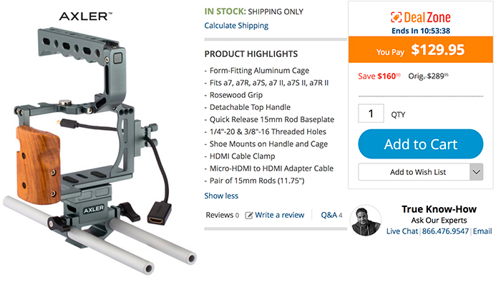The image size is (501, 282).
Task: Click the Axler camera cage product image
Action: 99,150
